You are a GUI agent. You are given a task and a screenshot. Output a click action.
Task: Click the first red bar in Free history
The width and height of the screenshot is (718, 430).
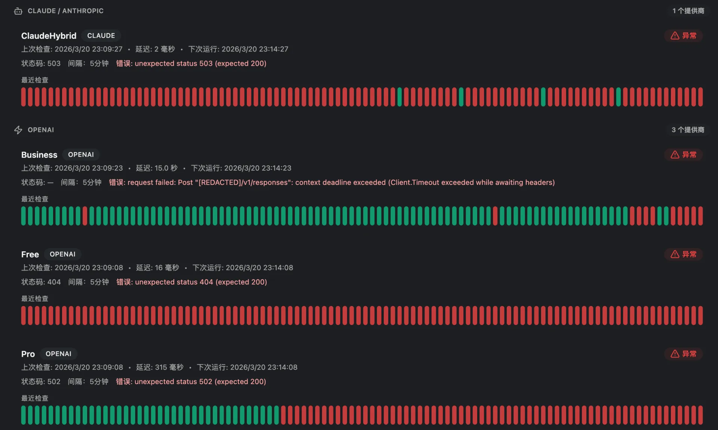coord(24,316)
